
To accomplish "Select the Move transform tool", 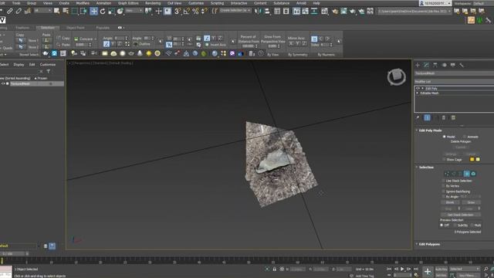I will click(94, 12).
